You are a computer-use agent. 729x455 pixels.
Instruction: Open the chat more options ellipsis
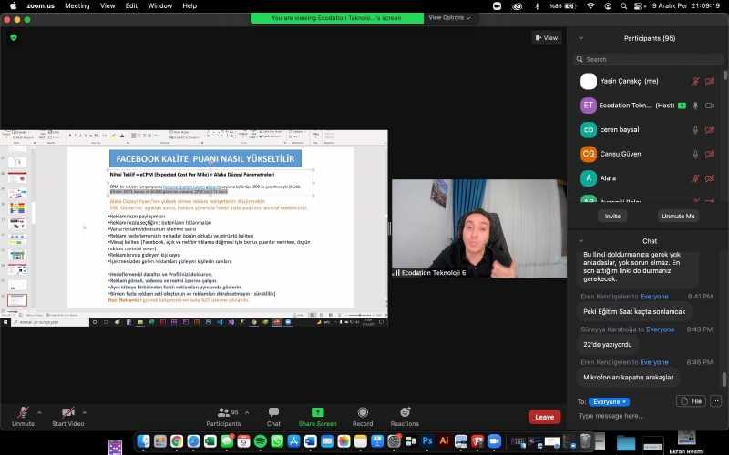[715, 400]
